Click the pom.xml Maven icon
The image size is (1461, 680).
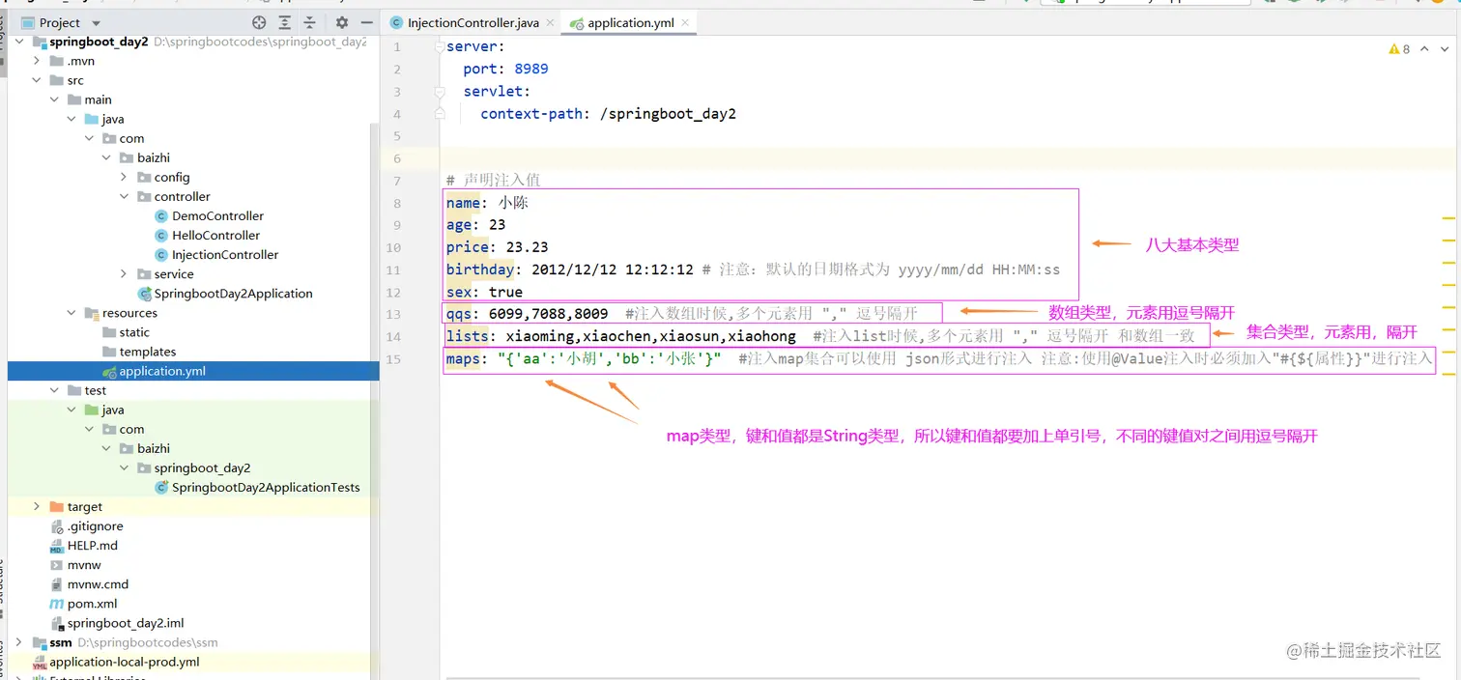pyautogui.click(x=57, y=604)
